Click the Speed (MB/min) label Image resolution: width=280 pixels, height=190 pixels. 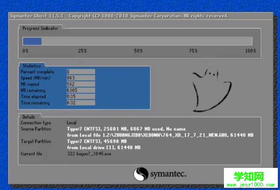point(36,78)
